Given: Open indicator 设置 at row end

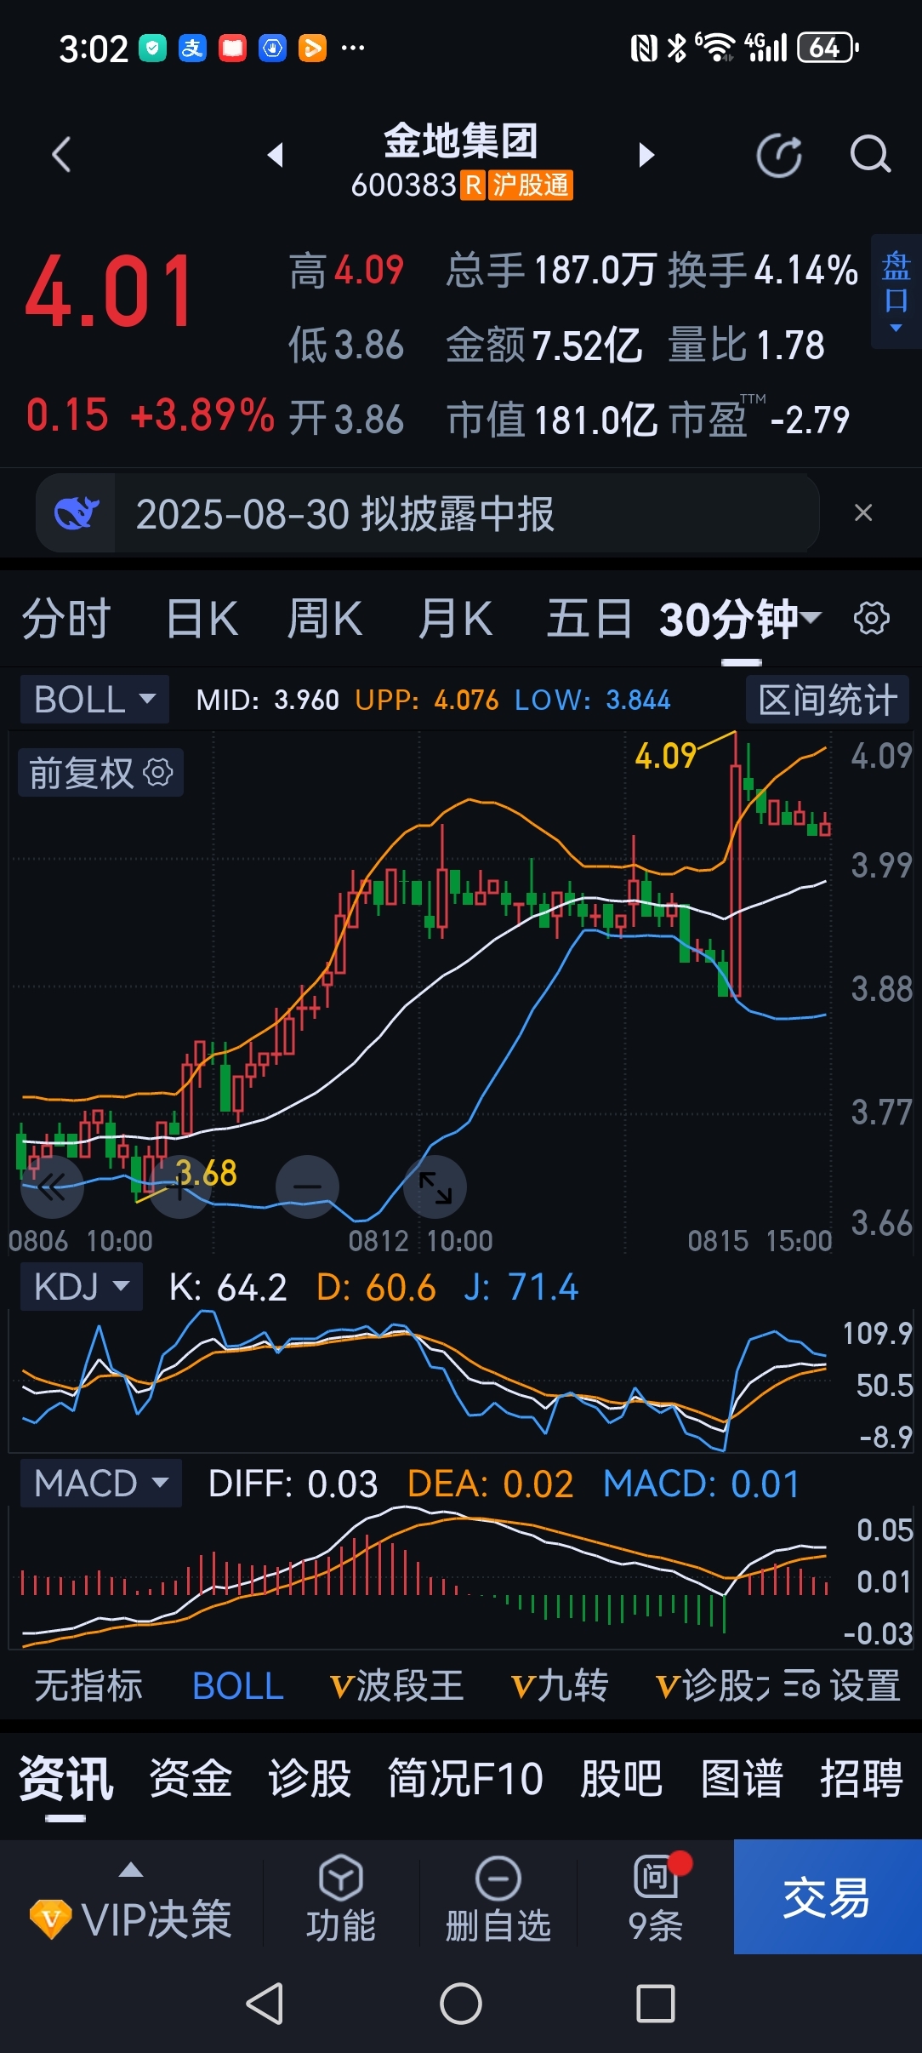Looking at the screenshot, I should (x=842, y=1685).
